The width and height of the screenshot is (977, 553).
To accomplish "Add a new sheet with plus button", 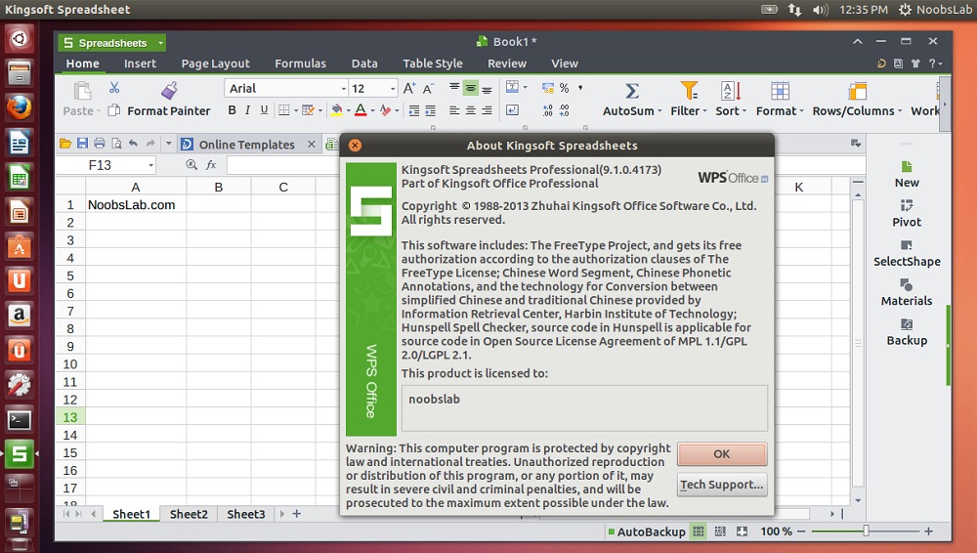I will click(297, 514).
